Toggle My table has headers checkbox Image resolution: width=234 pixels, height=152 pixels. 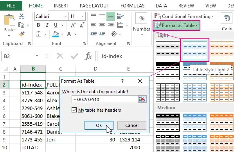[74, 110]
